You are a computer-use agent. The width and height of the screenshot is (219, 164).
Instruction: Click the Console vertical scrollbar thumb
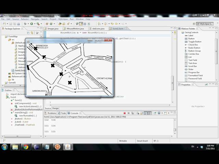tap(175, 130)
